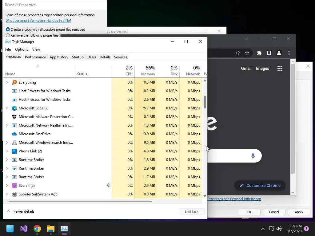This screenshot has width=315, height=236.
Task: Open the Options menu in Task Manager
Action: [22, 49]
